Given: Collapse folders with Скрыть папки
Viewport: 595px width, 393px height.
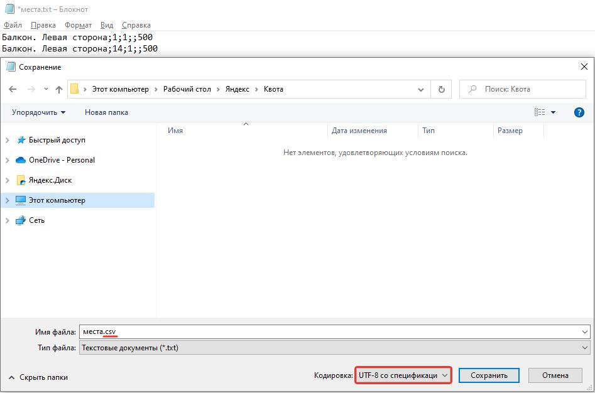Looking at the screenshot, I should pos(38,377).
